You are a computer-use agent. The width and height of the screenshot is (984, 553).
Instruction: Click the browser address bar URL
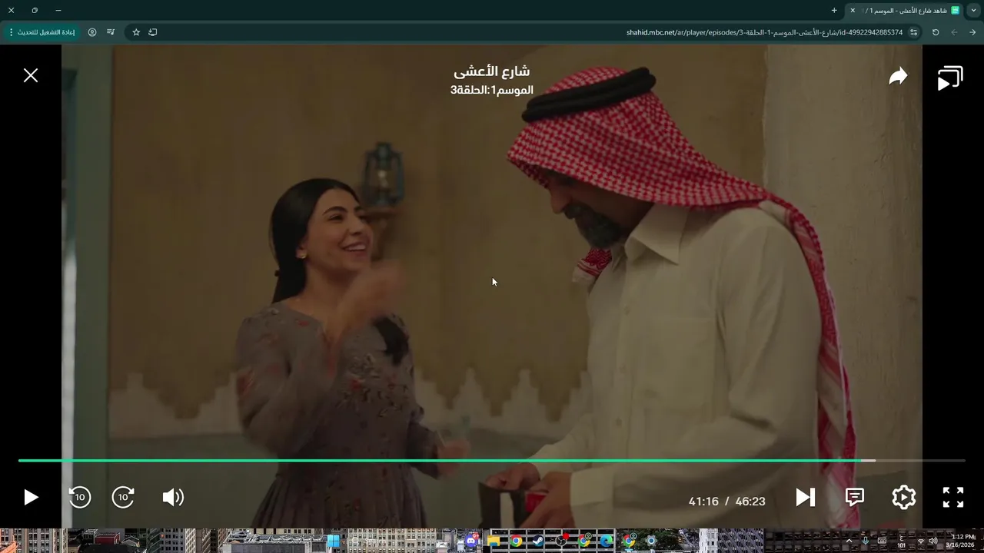(x=764, y=32)
